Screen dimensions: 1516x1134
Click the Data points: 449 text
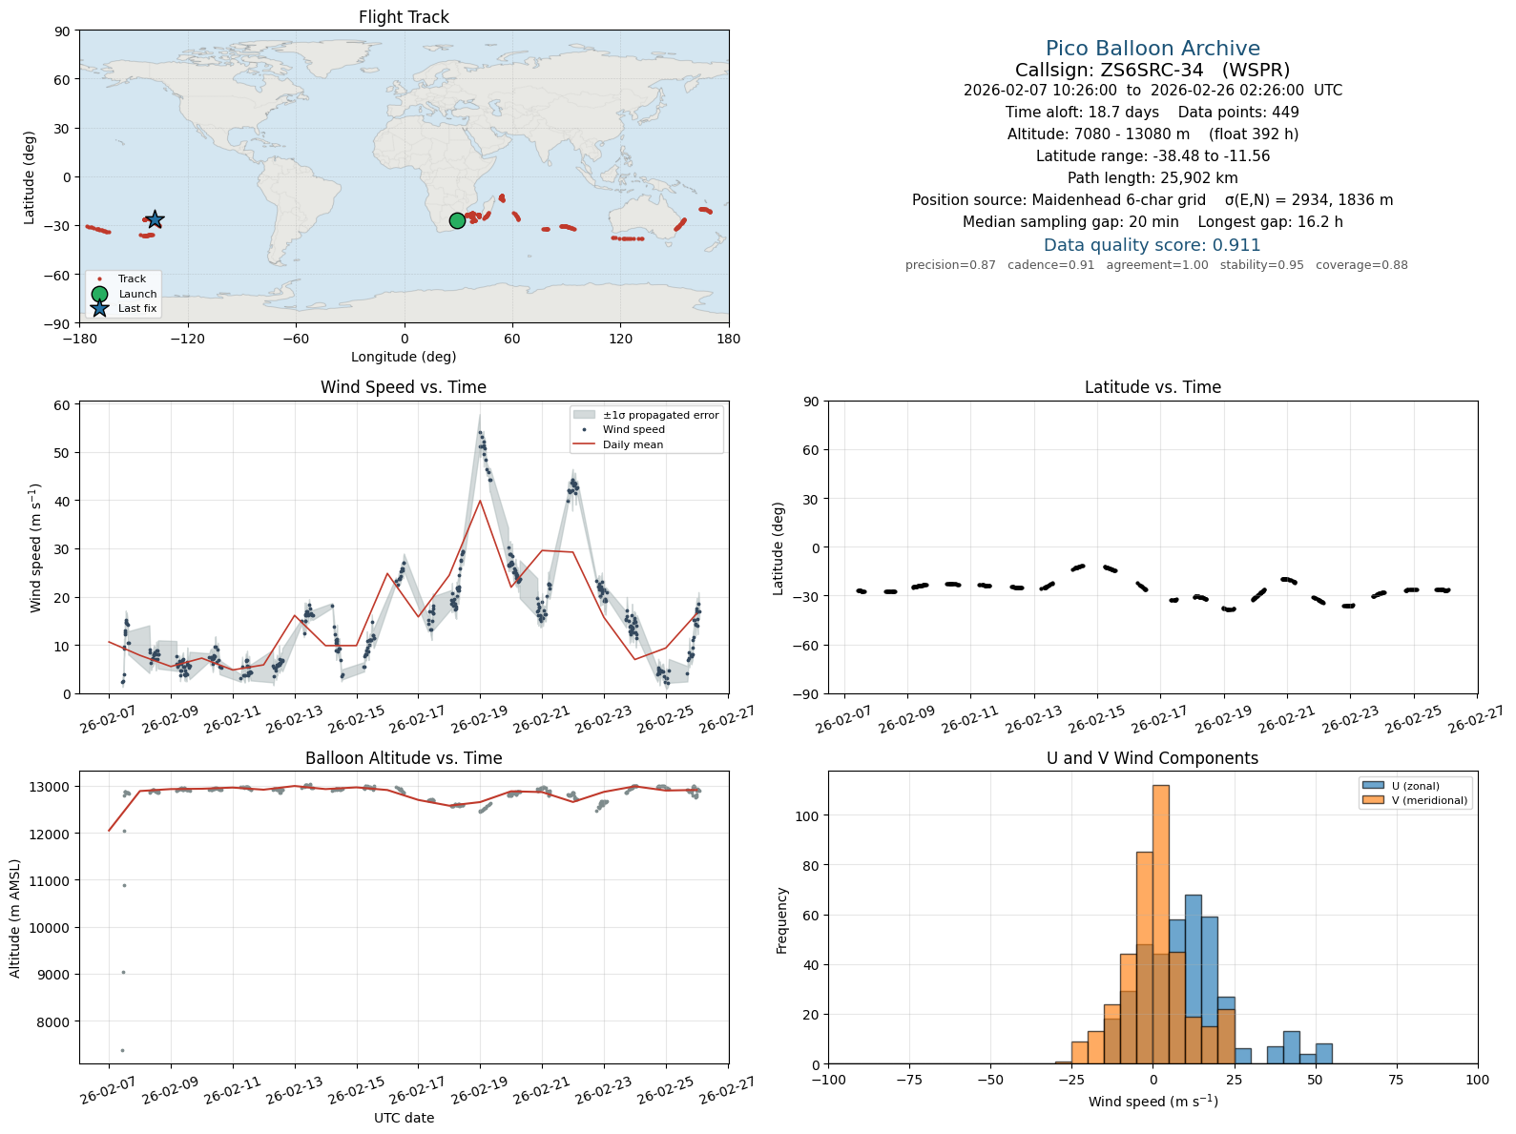pos(1238,113)
